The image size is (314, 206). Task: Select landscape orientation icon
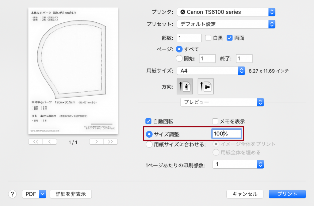[205, 86]
